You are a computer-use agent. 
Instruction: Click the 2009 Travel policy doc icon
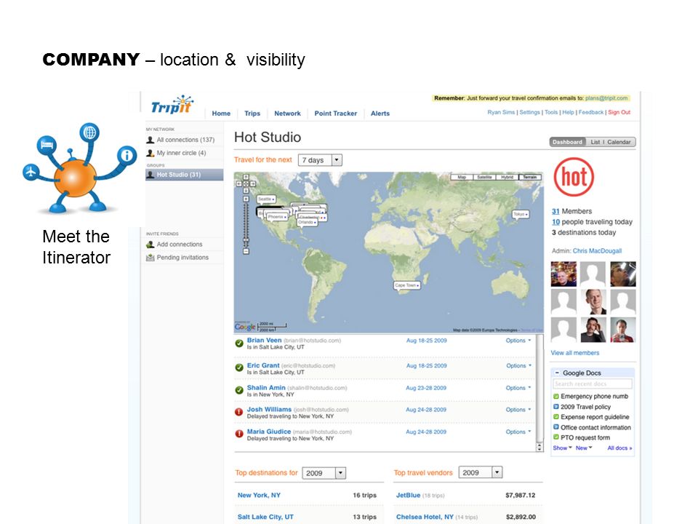click(556, 406)
